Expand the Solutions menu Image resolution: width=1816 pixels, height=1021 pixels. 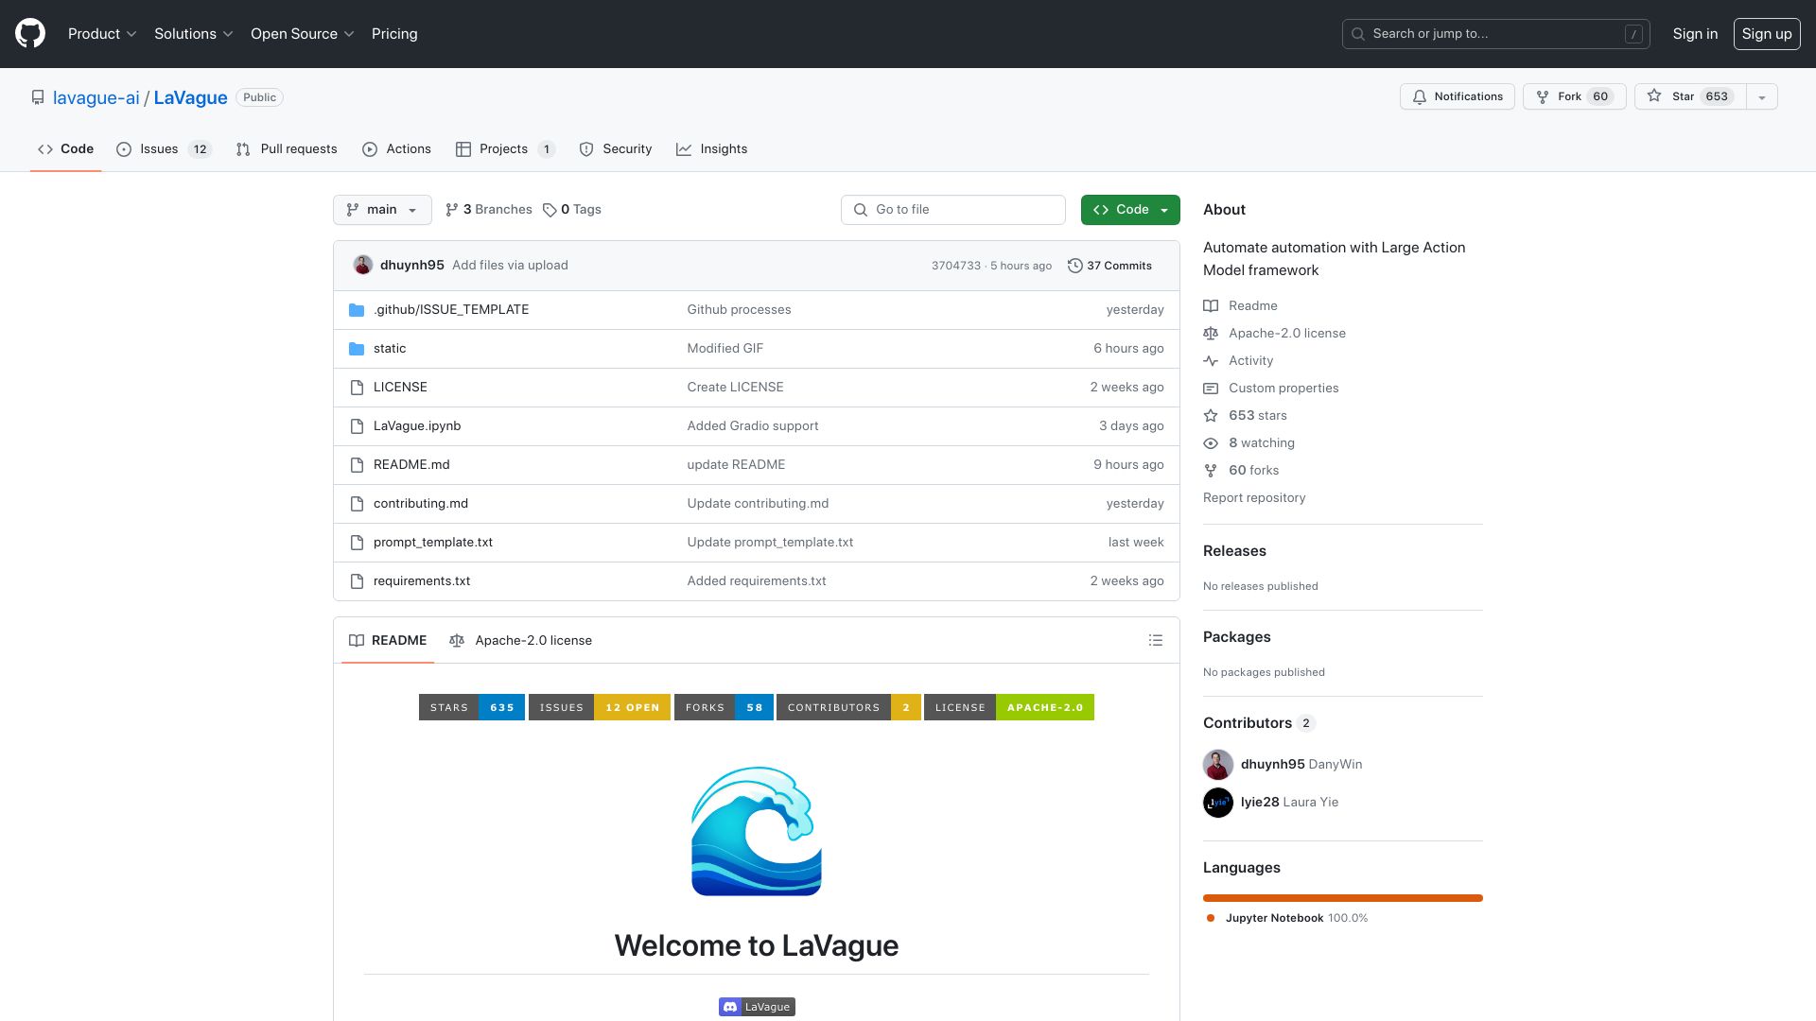(x=194, y=34)
